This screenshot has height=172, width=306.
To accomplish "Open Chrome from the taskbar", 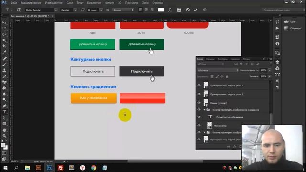I will 94,168.
